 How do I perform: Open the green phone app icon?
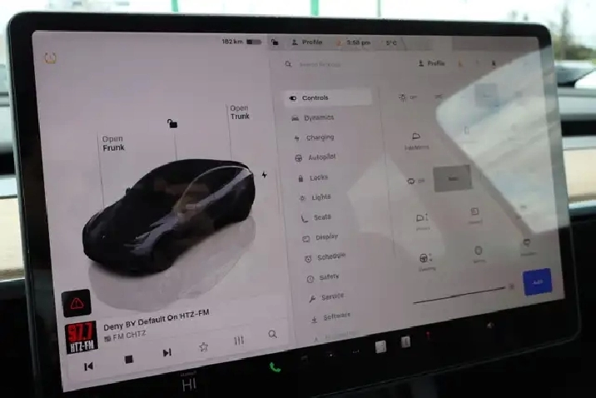[275, 367]
